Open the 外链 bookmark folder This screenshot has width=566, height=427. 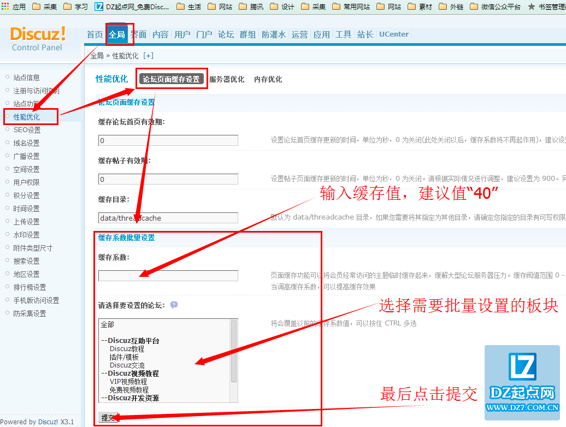coord(451,7)
